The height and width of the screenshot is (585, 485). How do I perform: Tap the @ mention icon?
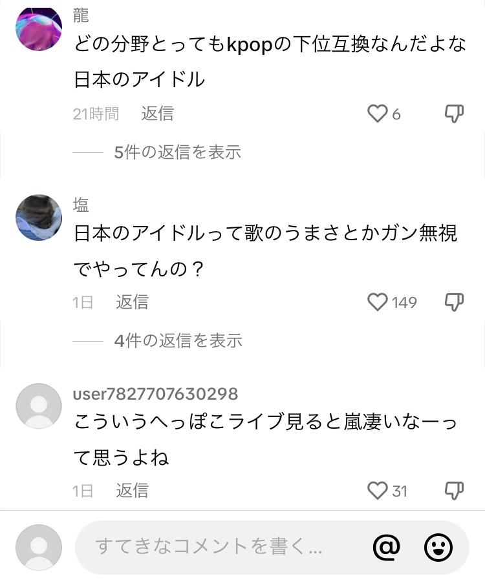(x=386, y=548)
